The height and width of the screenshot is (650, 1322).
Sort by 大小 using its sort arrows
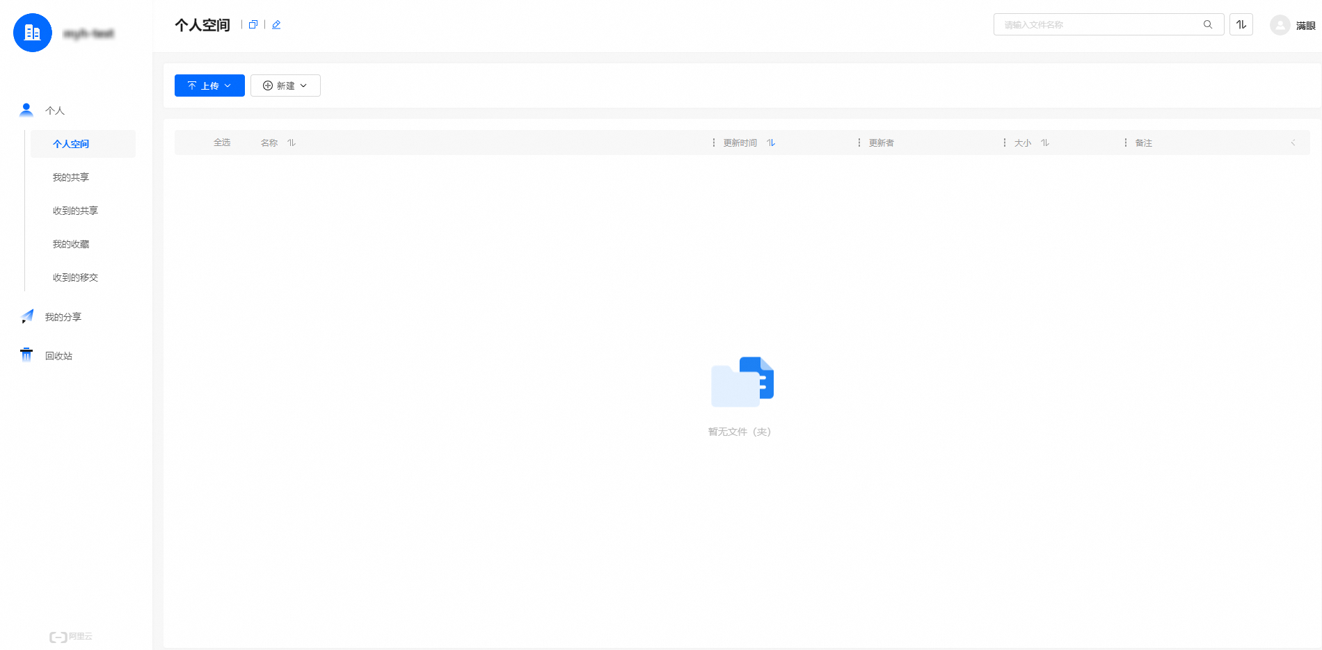(1045, 143)
